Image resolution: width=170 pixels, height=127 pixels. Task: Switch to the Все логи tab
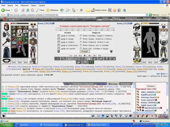(101, 84)
